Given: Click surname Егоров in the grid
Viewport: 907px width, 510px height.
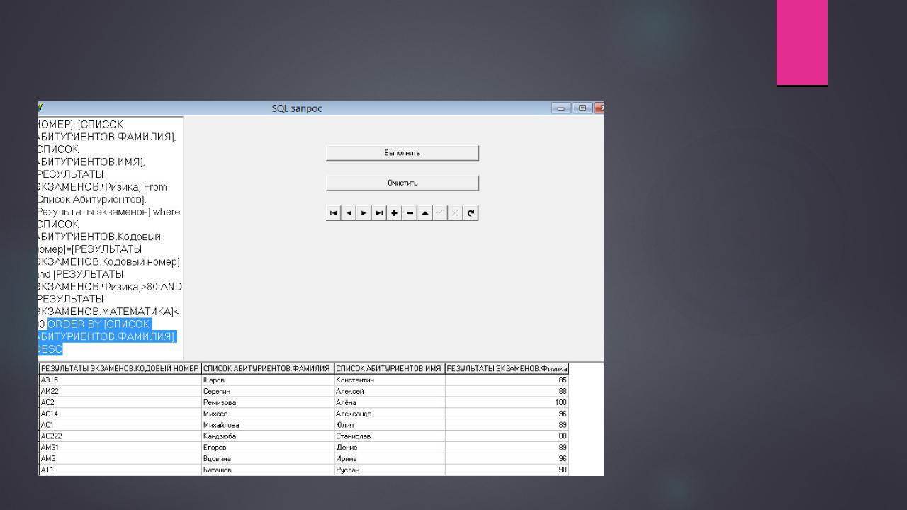Looking at the screenshot, I should coord(267,448).
